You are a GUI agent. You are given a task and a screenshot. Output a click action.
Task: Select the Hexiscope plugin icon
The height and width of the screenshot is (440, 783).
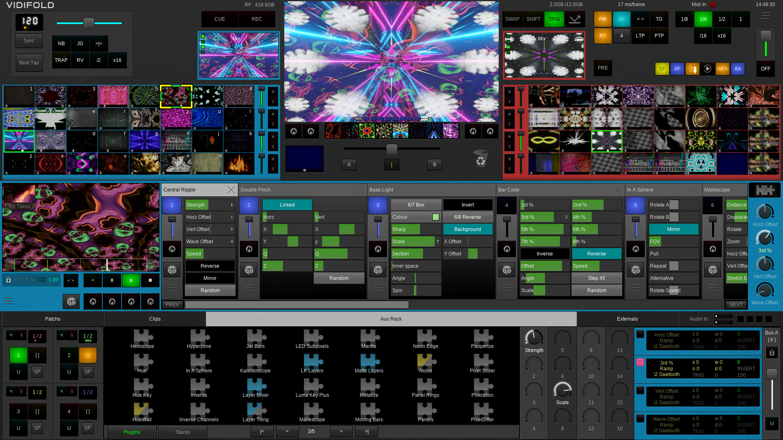(x=143, y=337)
